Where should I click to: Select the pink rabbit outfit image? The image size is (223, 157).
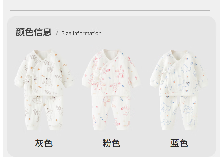111,90
